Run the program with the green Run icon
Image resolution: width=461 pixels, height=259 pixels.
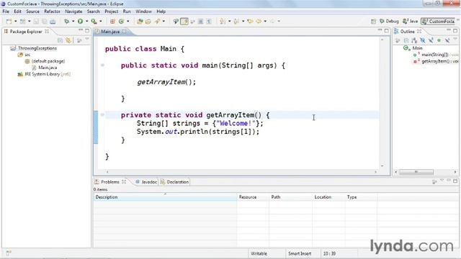click(80, 22)
